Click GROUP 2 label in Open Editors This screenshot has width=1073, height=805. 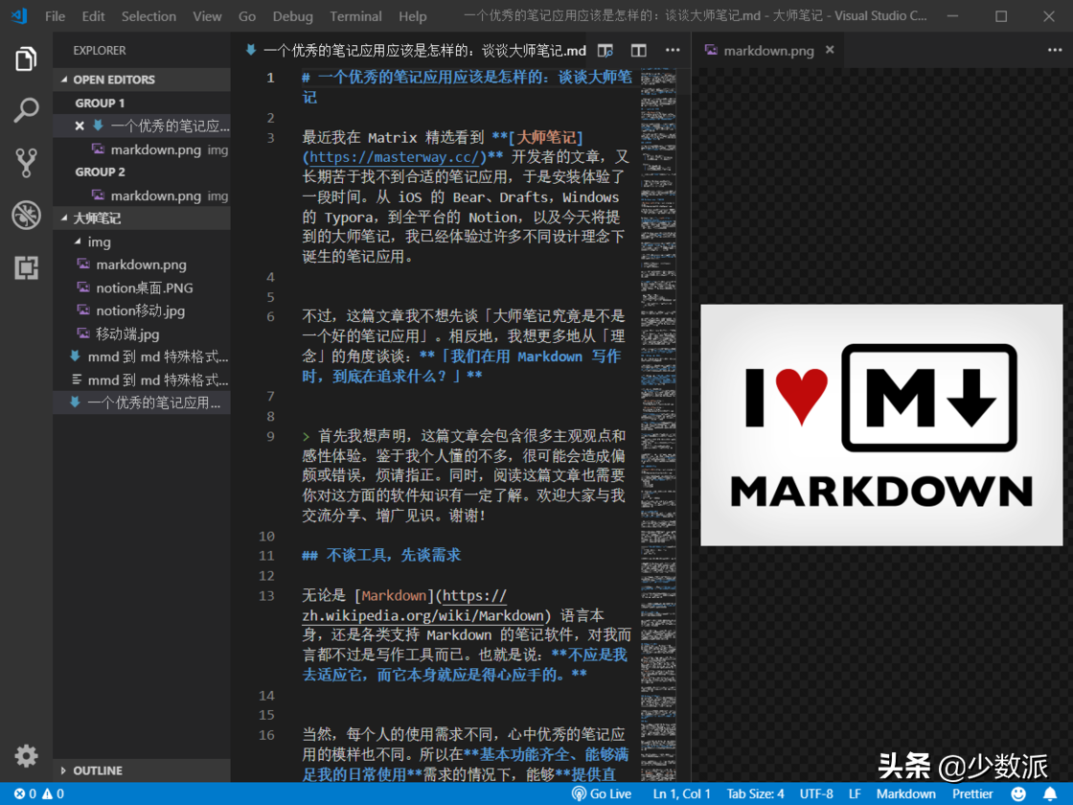click(100, 172)
